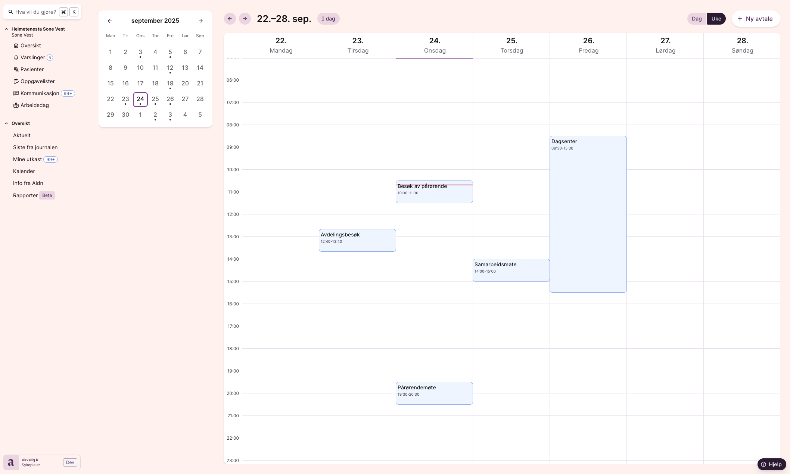
Task: Open Mine utkast menu item
Action: 27,159
